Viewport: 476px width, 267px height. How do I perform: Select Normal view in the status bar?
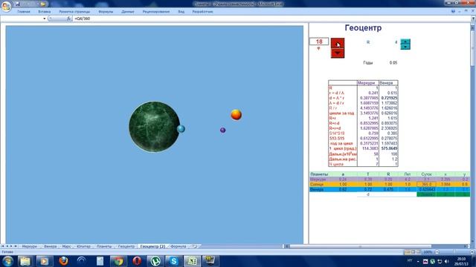[x=408, y=252]
